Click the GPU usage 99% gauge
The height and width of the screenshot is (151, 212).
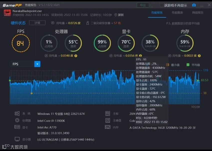pyautogui.click(x=102, y=43)
